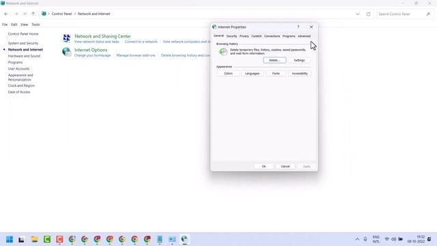Open Hardware and Sound in the sidebar
Viewport: 437px width, 246px height.
(24, 56)
